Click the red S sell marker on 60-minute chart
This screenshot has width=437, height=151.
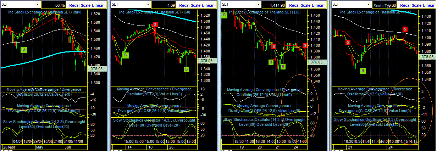pos(156,24)
